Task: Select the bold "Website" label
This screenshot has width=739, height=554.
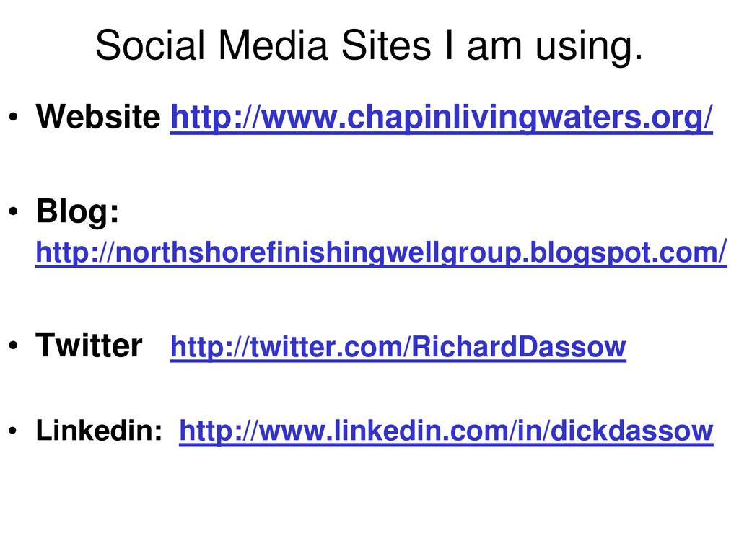Action: click(99, 117)
